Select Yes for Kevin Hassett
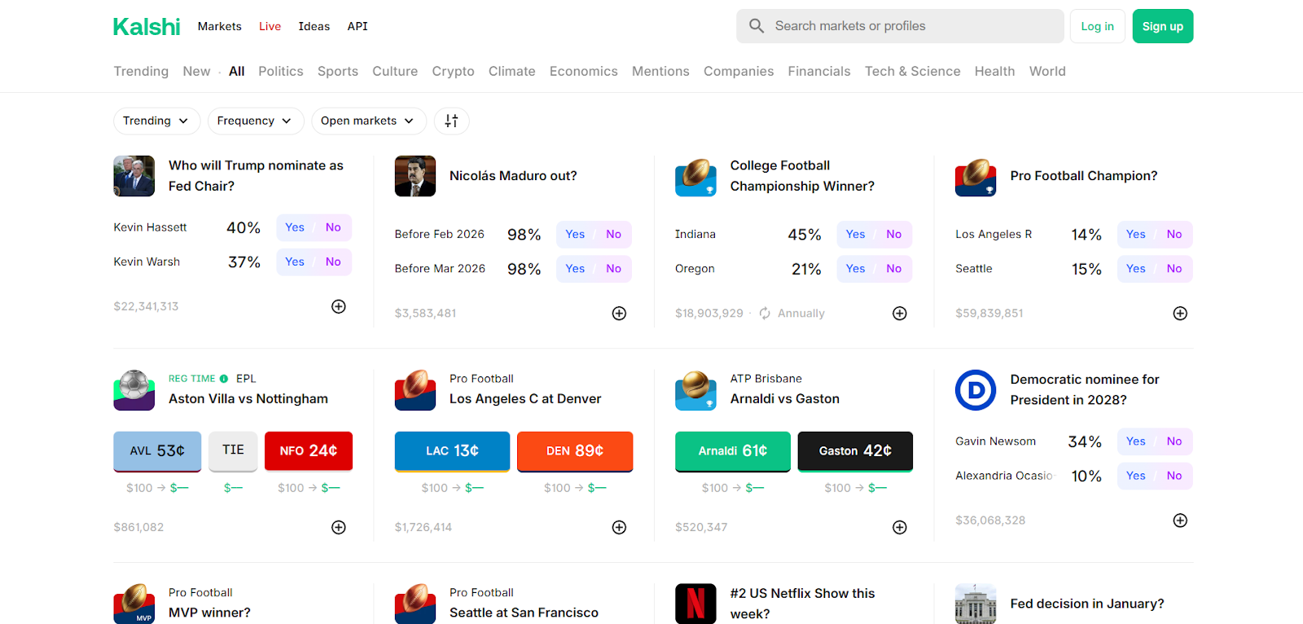The width and height of the screenshot is (1303, 624). (295, 227)
